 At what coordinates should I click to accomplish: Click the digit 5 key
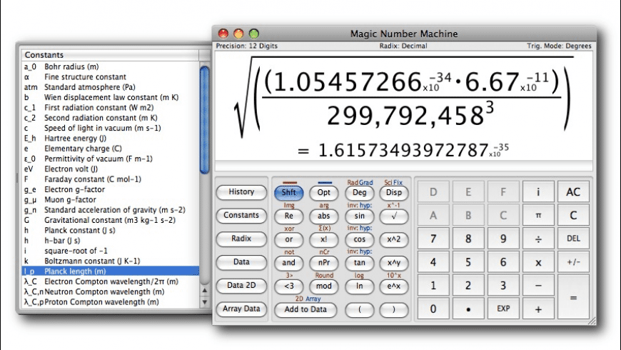point(468,262)
